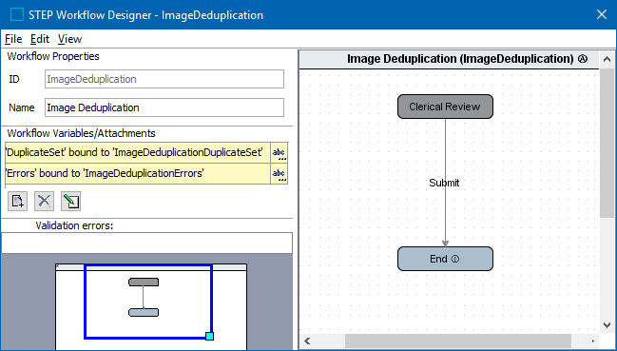617x351 pixels.
Task: Select the End state node
Action: [445, 259]
